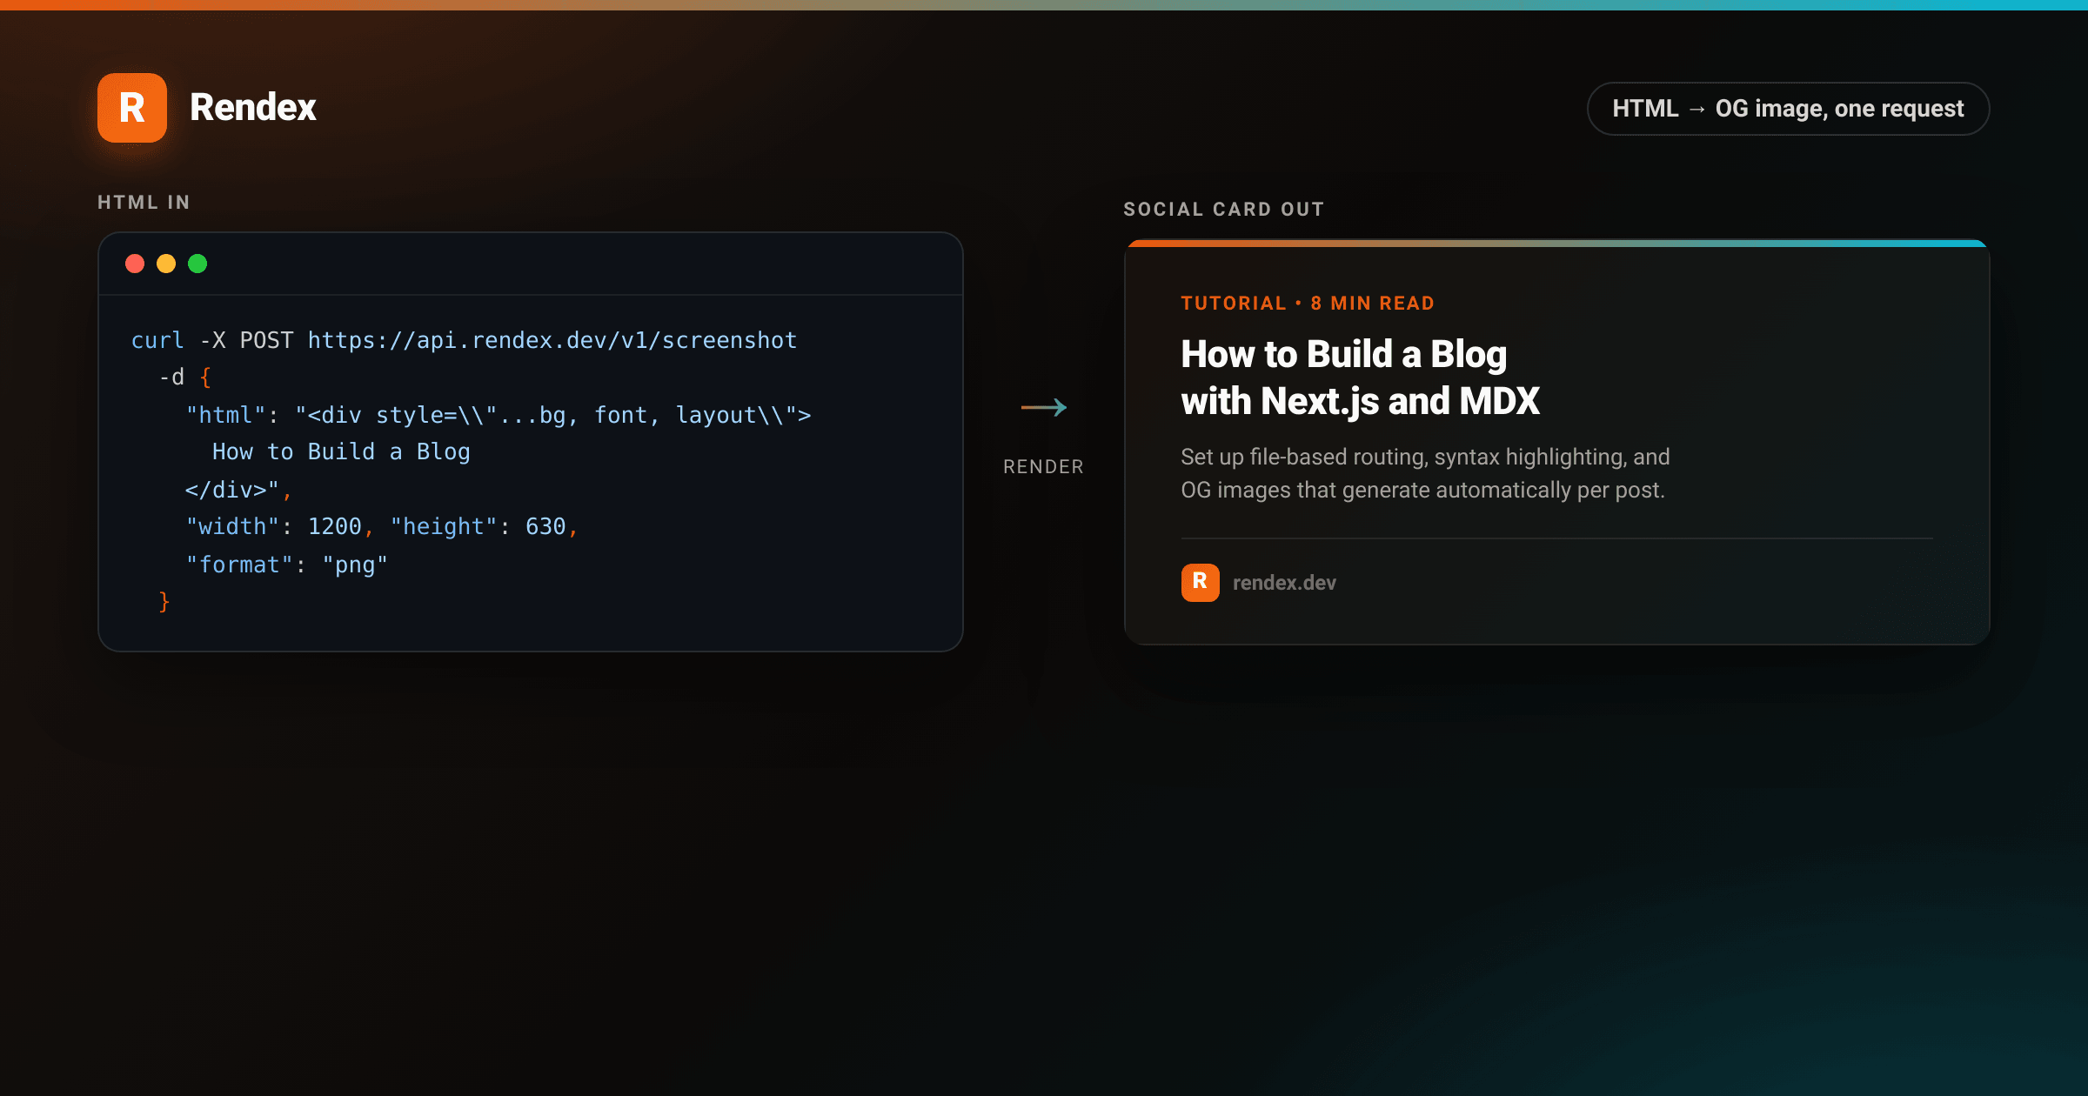Click the '"format": "png"' code line
Image resolution: width=2088 pixels, height=1096 pixels.
(286, 565)
